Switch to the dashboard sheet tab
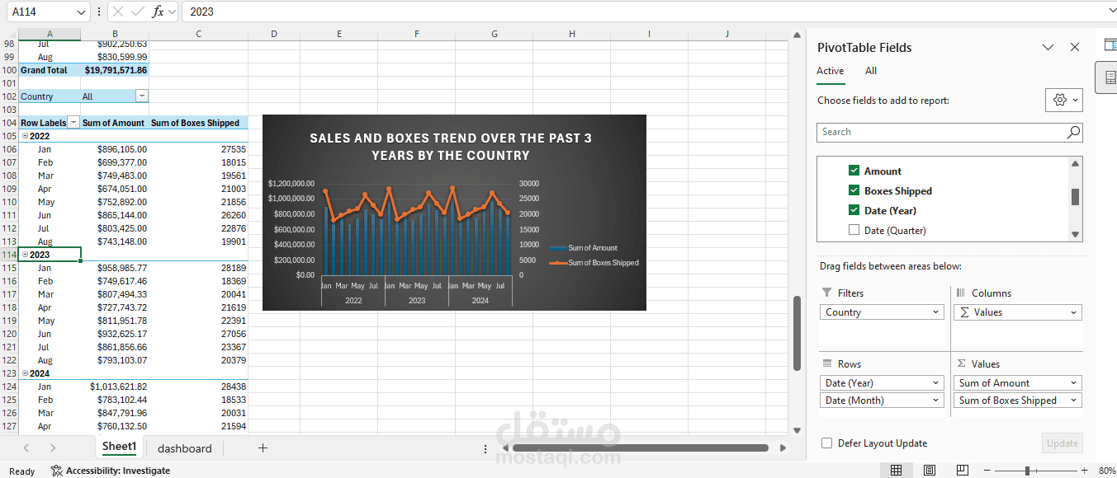Viewport: 1117px width, 478px height. (185, 448)
